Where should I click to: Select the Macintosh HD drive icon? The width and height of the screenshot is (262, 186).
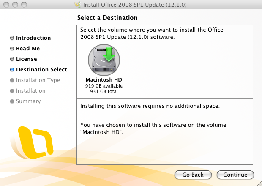pyautogui.click(x=104, y=60)
